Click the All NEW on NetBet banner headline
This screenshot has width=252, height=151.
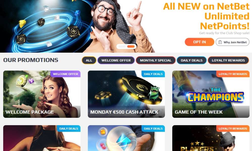pos(206,16)
